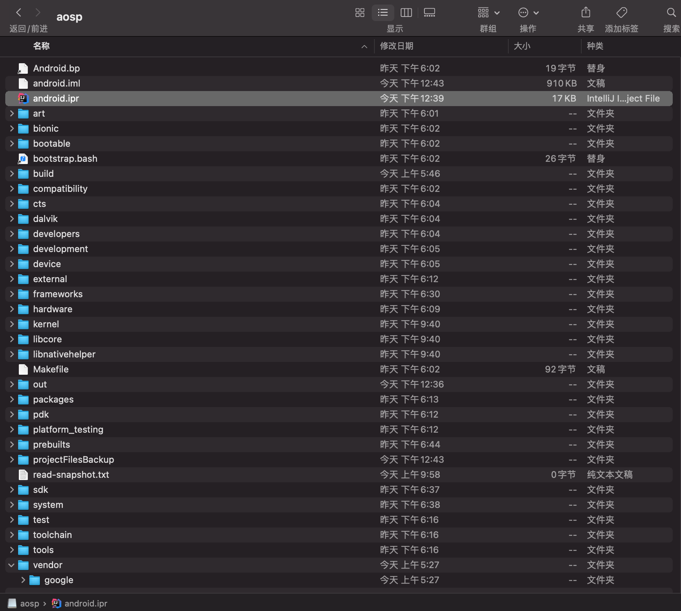Switch to icon grid view
The image size is (681, 611).
point(360,13)
